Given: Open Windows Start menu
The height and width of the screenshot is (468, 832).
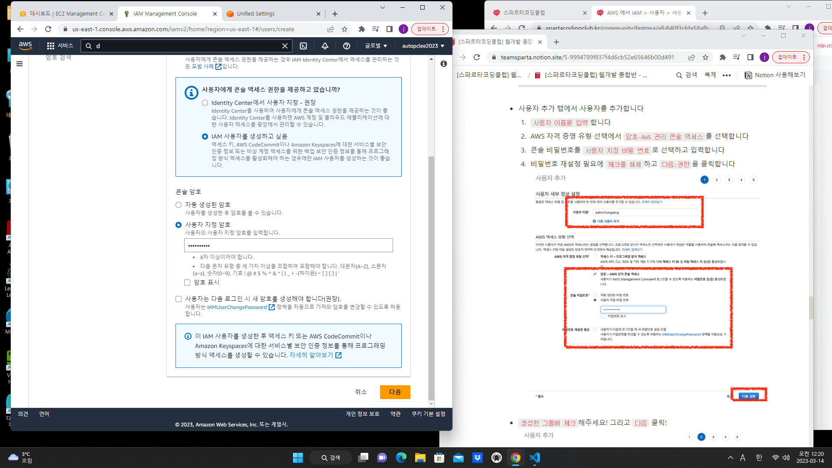Looking at the screenshot, I should 298,458.
